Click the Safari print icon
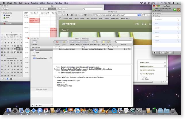Screen dimensions: 188x122 coord(85,15)
